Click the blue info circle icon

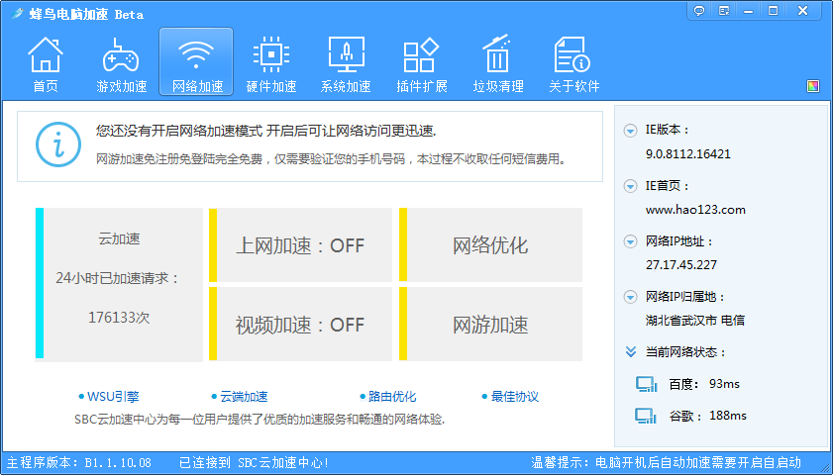click(x=57, y=144)
